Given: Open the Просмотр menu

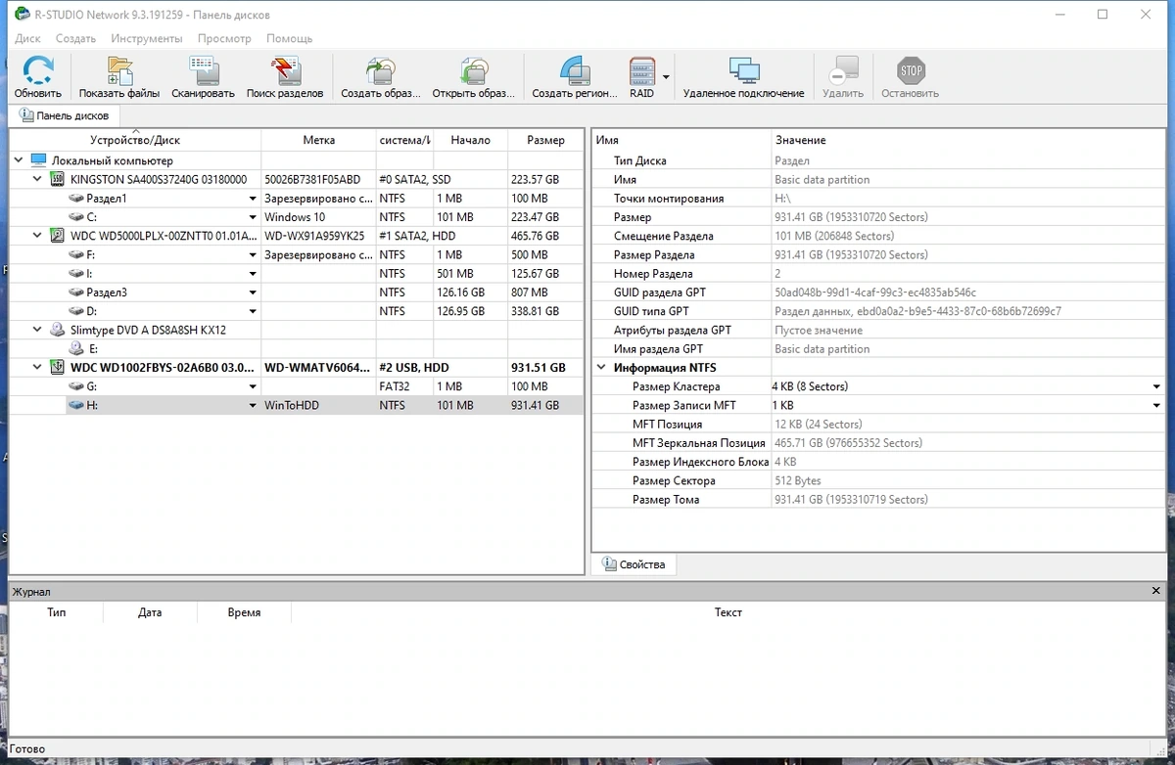Looking at the screenshot, I should (x=224, y=38).
